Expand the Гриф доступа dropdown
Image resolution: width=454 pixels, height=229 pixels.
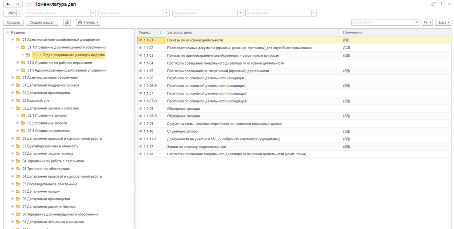click(314, 13)
